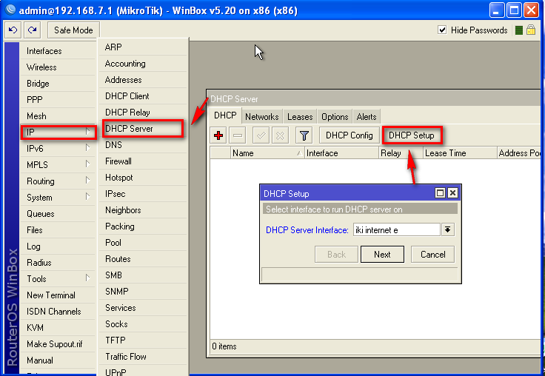This screenshot has width=545, height=376.
Task: Select Firewall in IP submenu
Action: (x=143, y=161)
